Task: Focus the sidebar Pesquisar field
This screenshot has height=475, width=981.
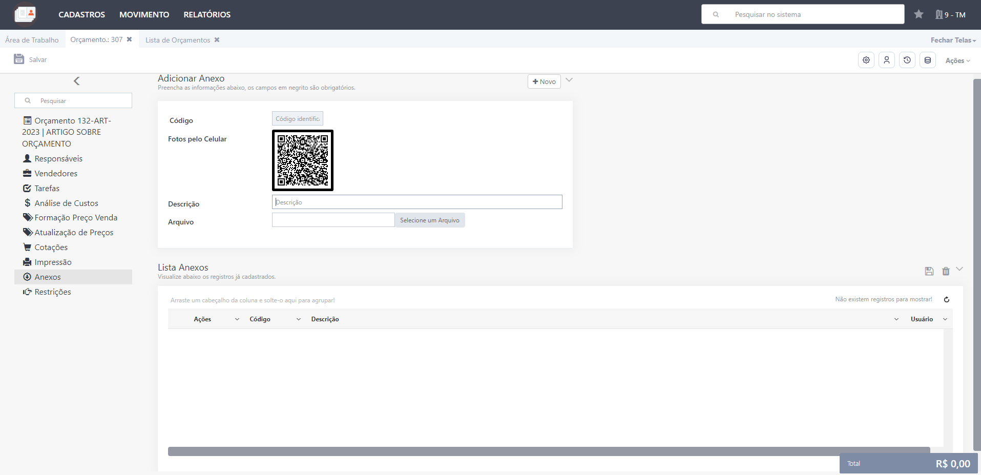Action: 73,100
